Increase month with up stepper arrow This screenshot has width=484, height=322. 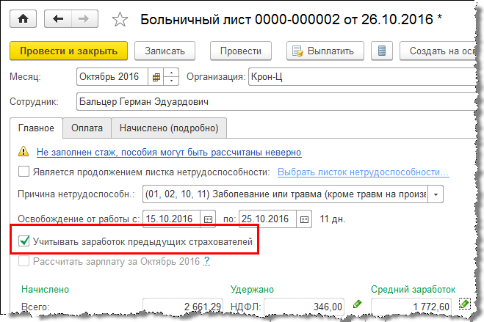click(171, 73)
